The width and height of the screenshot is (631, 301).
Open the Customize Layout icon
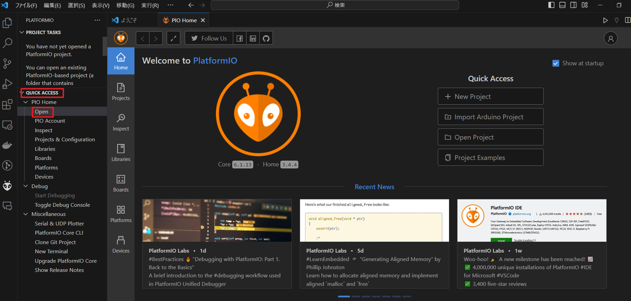(x=585, y=5)
